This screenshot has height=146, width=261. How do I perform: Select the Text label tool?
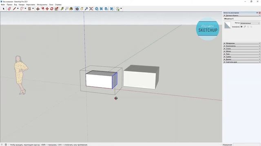pos(67,9)
